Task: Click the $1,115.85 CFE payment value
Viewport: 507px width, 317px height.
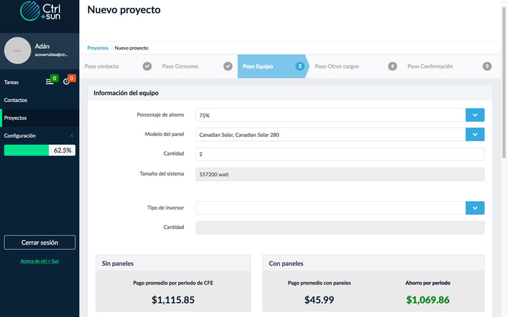Action: (x=173, y=300)
